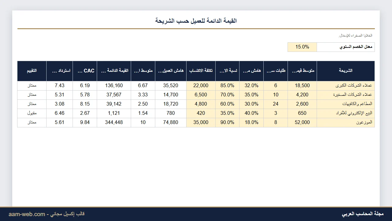Select the "معدل الخصم السنوي" label cell
Image resolution: width=392 pixels, height=221 pixels.
point(346,47)
